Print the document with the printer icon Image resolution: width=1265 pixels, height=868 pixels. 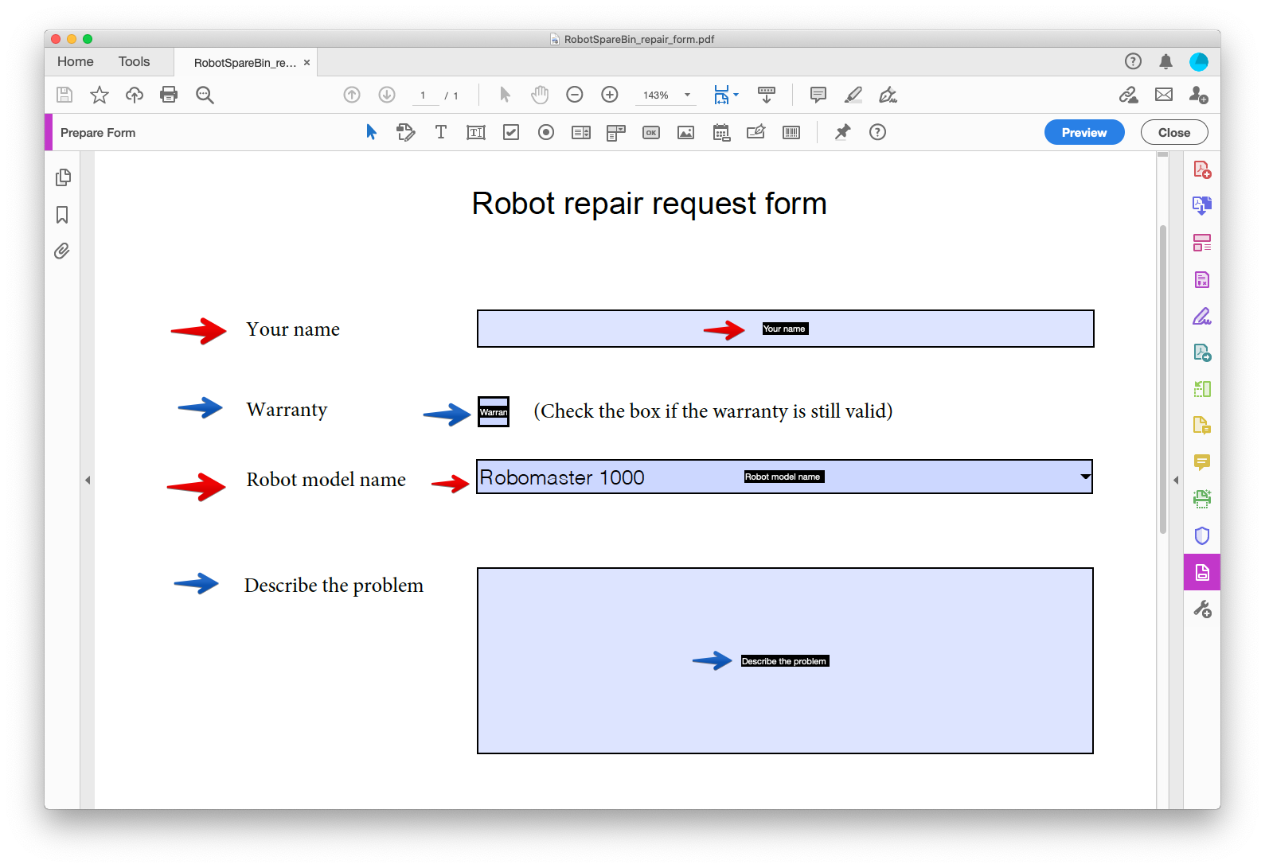tap(169, 95)
